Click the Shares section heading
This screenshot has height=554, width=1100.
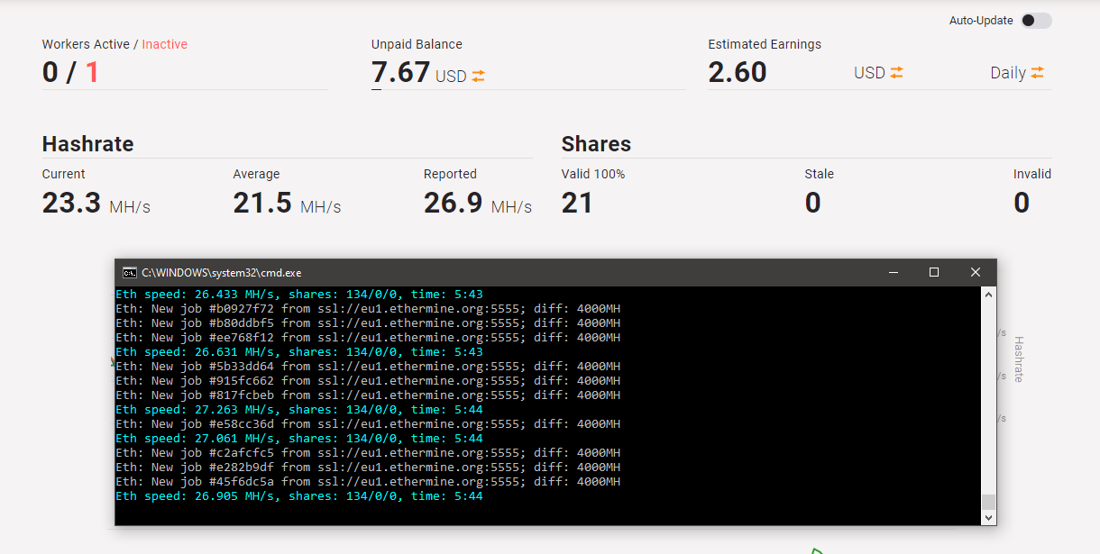point(596,144)
